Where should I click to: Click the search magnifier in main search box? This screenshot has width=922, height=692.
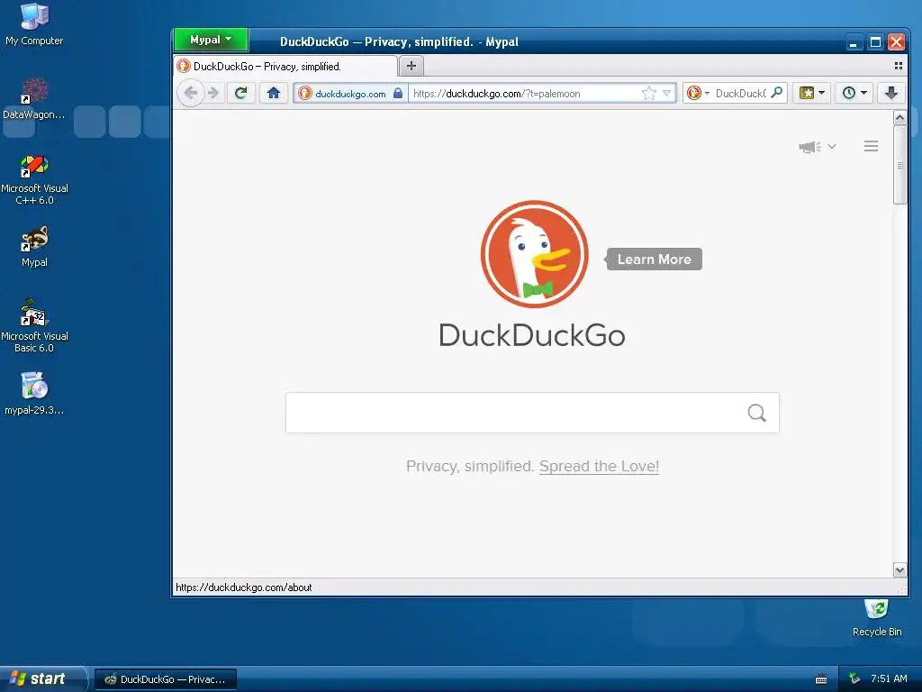click(756, 413)
